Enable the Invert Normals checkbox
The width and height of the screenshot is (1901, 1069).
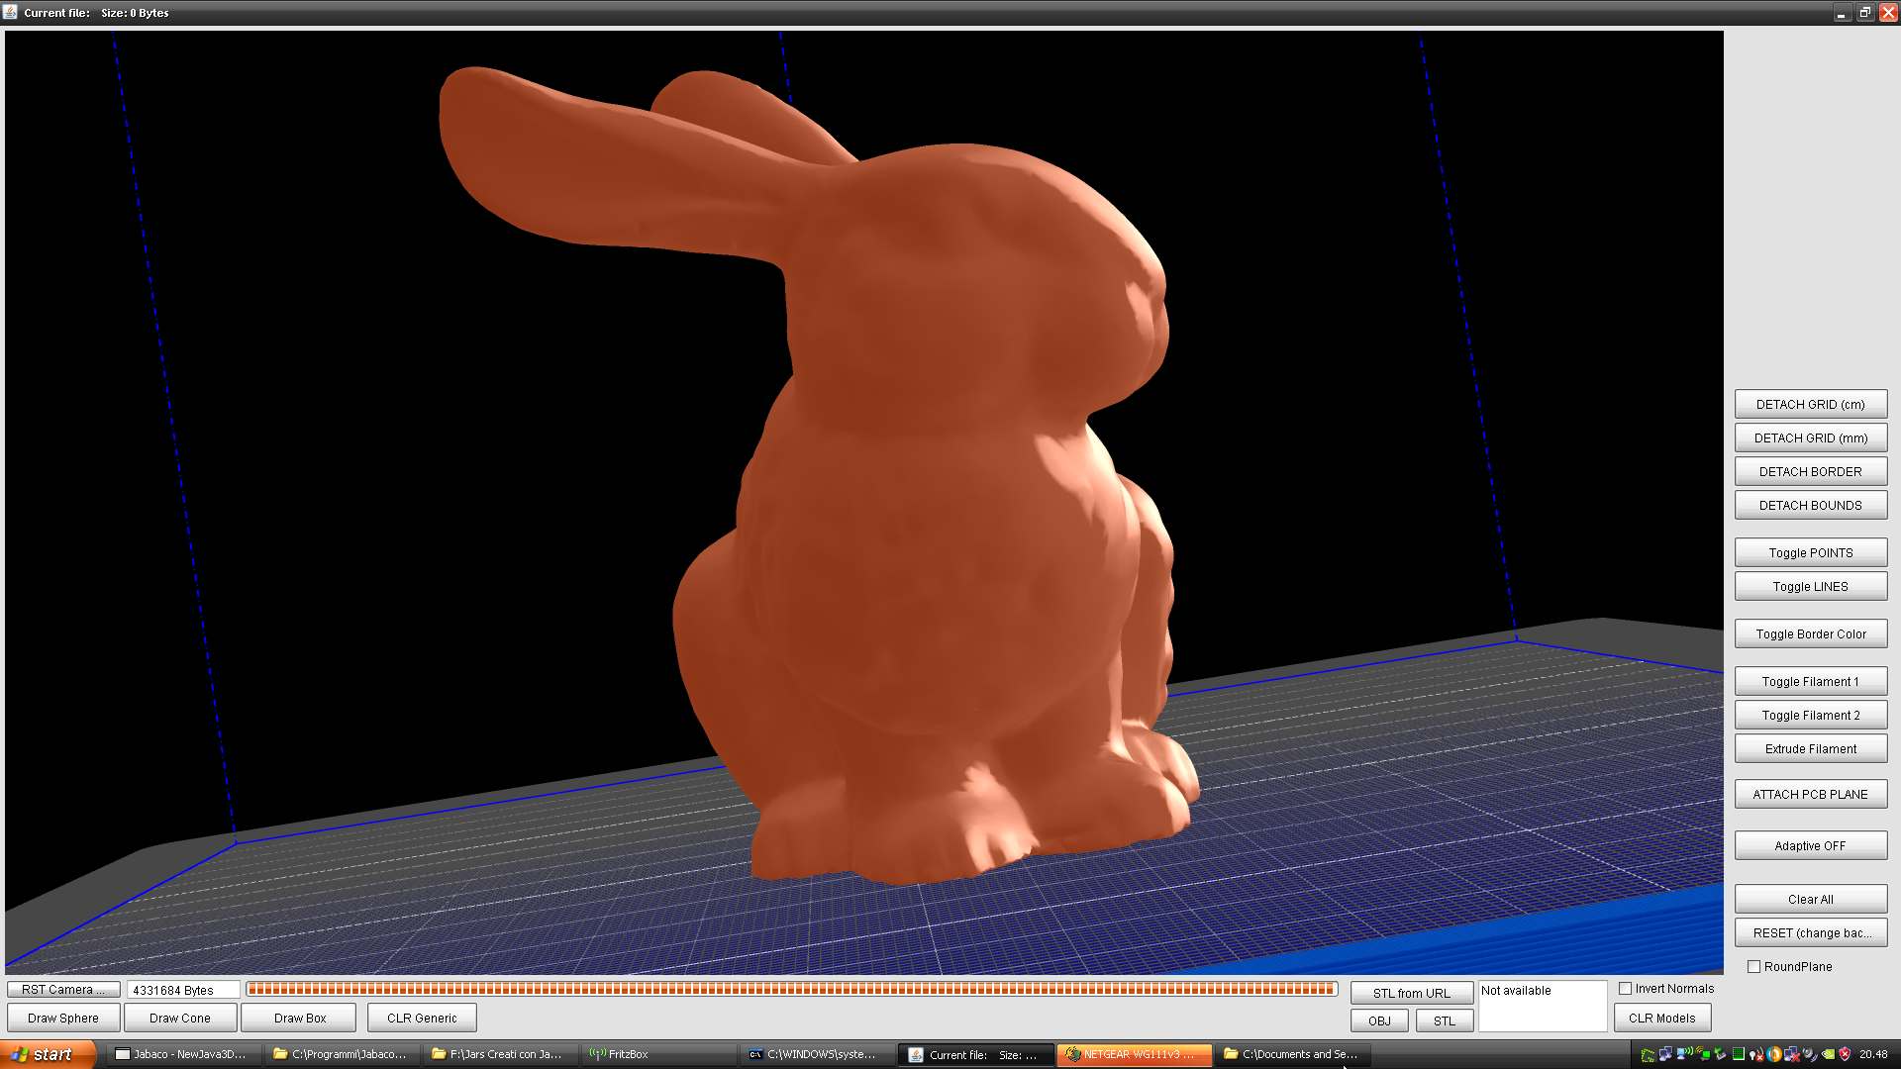point(1625,988)
